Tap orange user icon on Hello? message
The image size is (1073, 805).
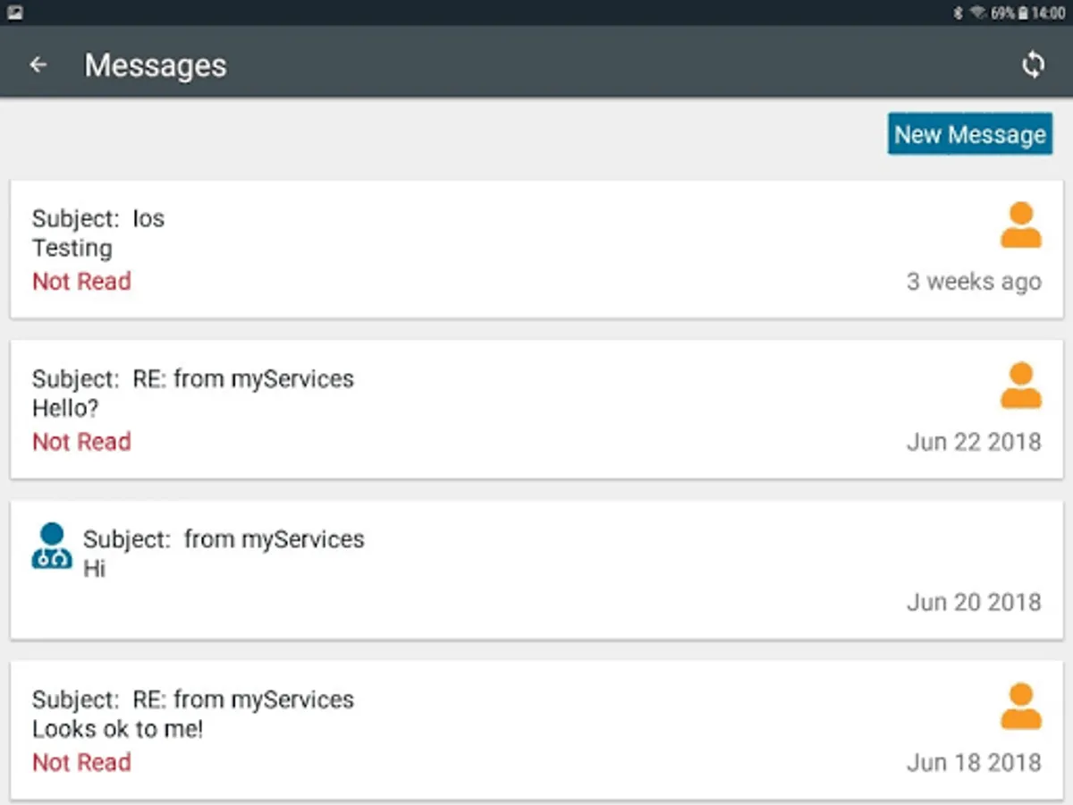click(x=1020, y=386)
